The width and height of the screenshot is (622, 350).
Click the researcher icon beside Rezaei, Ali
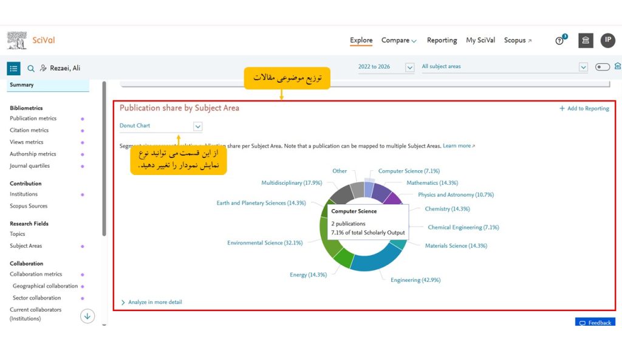[x=43, y=68]
